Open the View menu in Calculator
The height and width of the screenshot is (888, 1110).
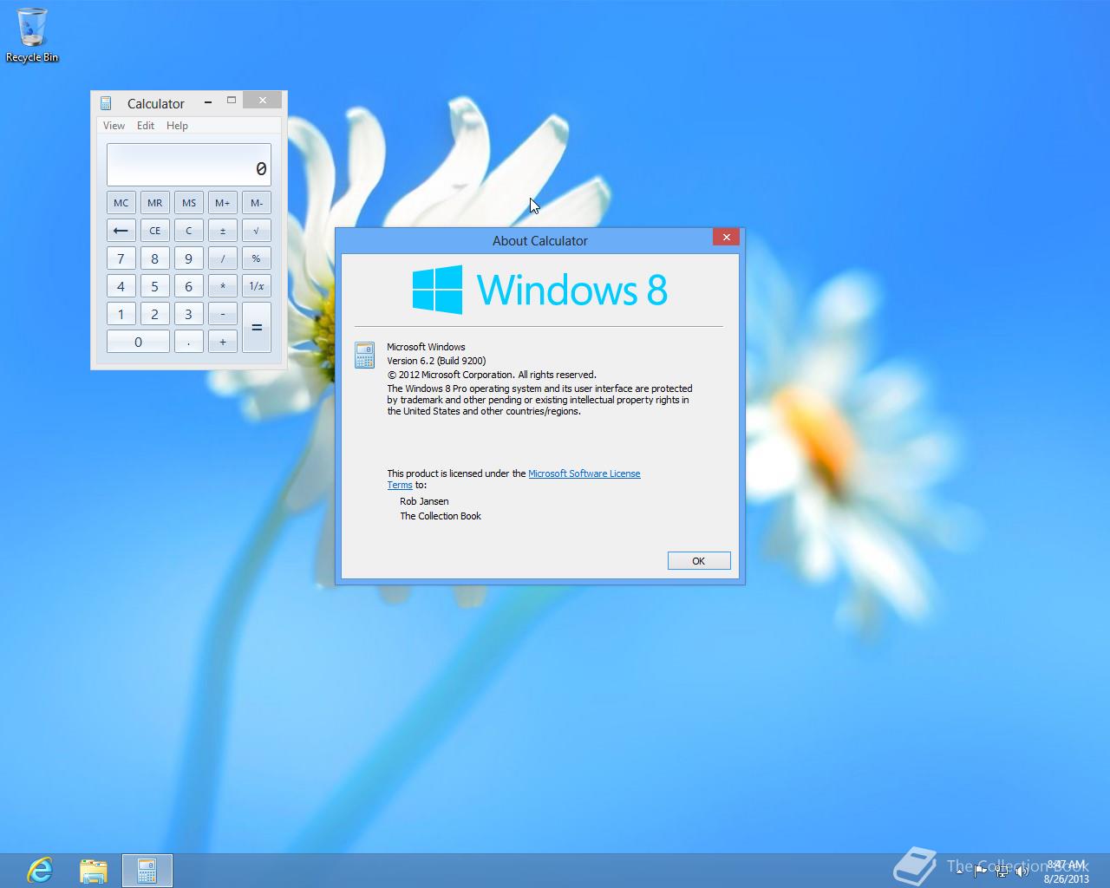[114, 126]
